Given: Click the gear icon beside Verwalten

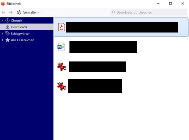Looking at the screenshot, I should (19, 12).
